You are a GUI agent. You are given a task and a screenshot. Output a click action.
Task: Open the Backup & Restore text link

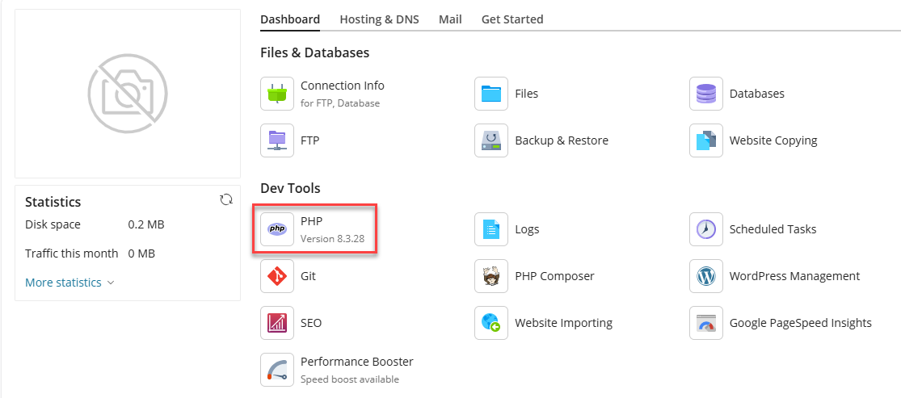562,140
